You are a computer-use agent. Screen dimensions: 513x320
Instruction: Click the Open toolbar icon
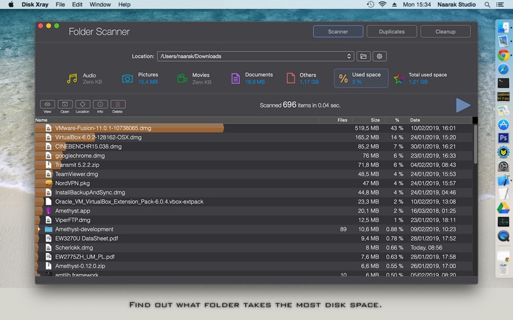tap(65, 104)
